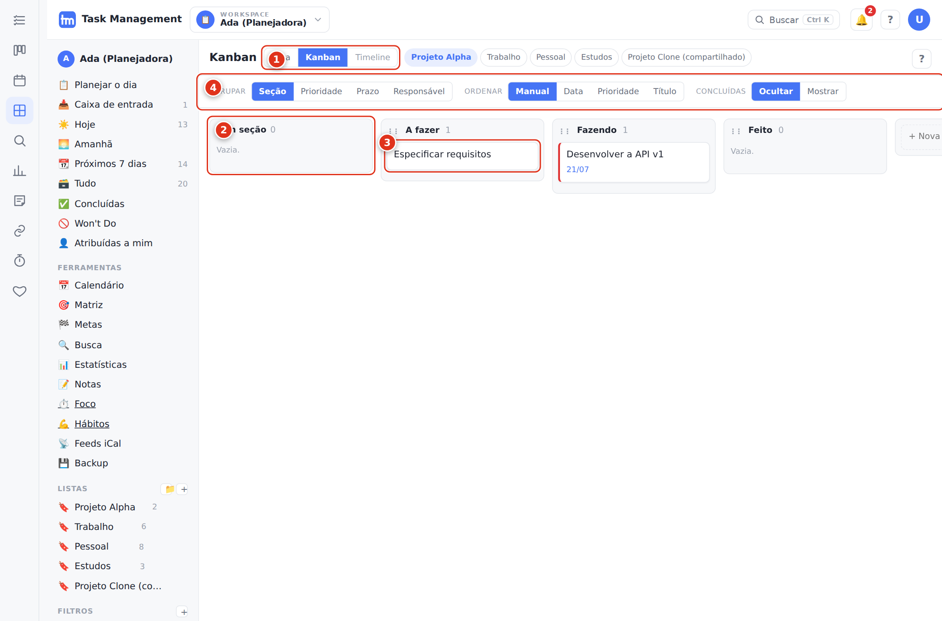Open Planejar o dia in sidebar
The width and height of the screenshot is (942, 621).
click(x=123, y=85)
